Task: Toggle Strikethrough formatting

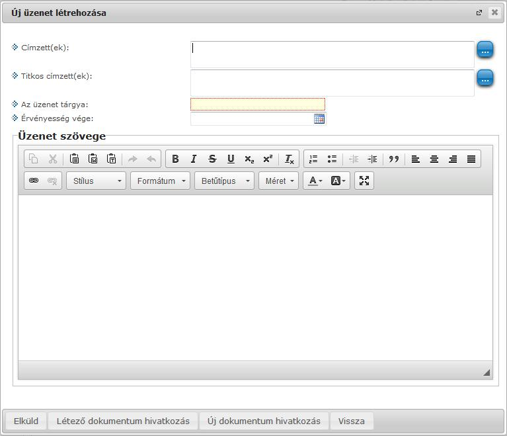Action: (x=212, y=159)
